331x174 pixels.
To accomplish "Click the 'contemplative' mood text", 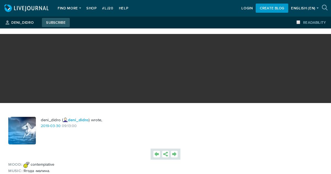I will 42,165.
